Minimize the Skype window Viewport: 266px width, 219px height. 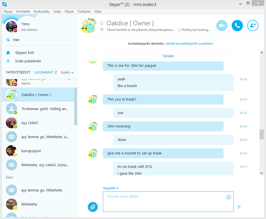pyautogui.click(x=240, y=4)
